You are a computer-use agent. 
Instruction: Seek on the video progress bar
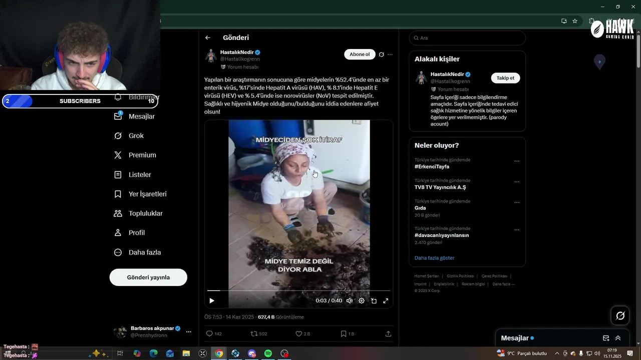point(298,290)
